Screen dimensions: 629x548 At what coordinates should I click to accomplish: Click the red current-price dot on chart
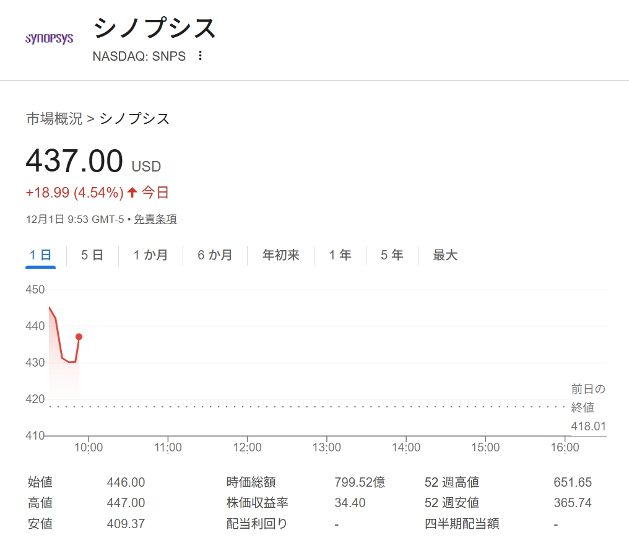[x=79, y=337]
